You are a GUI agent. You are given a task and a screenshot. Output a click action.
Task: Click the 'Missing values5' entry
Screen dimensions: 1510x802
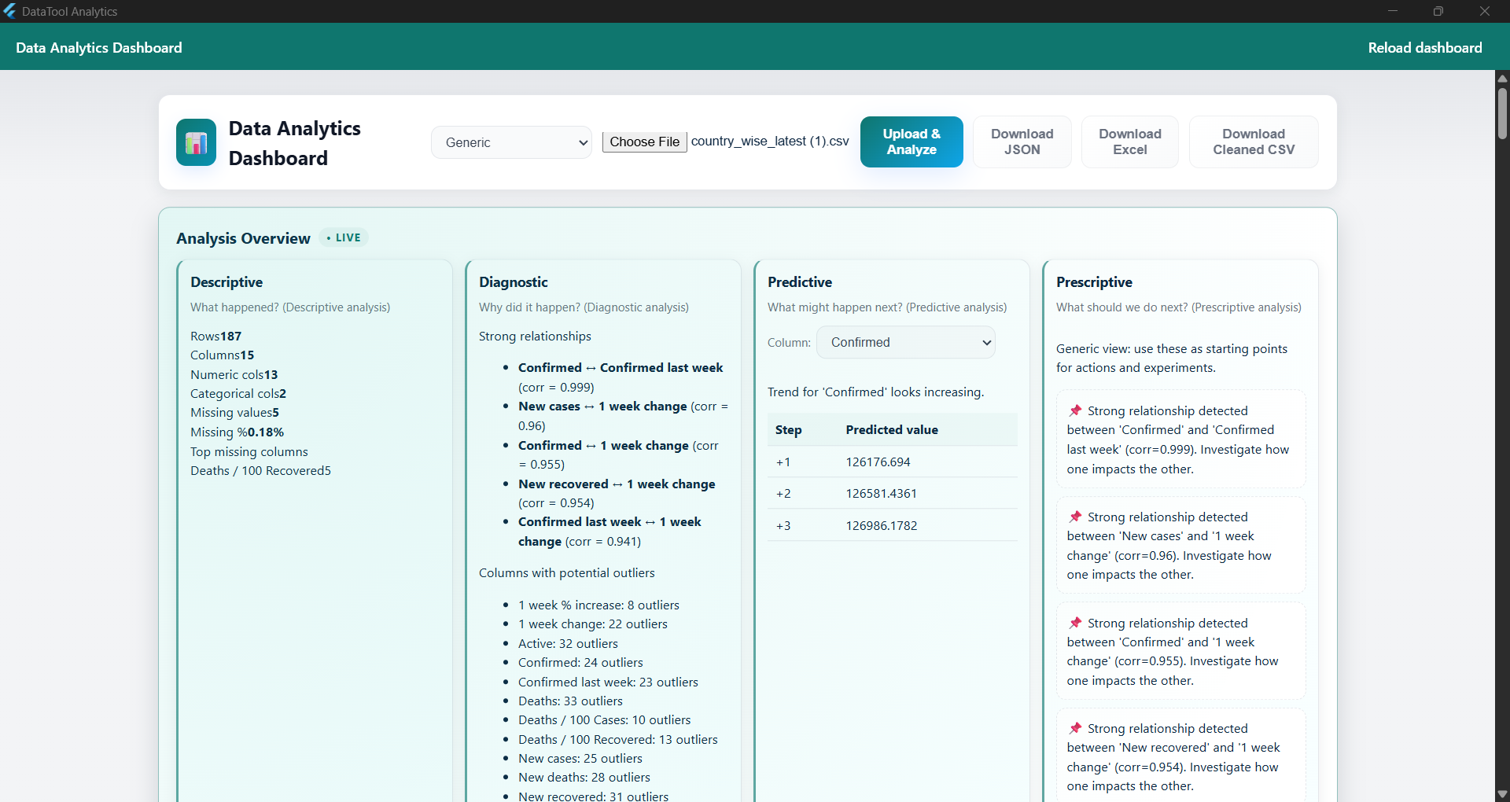click(x=234, y=412)
